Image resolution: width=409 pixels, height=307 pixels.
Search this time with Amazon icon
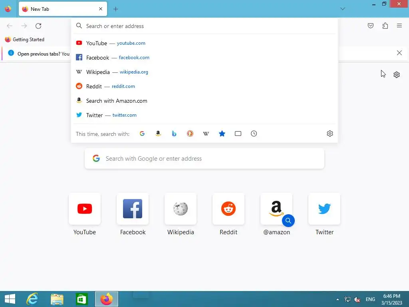(158, 134)
